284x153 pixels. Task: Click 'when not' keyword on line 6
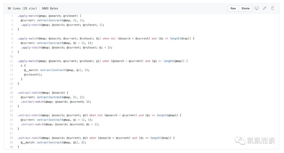click(109, 39)
